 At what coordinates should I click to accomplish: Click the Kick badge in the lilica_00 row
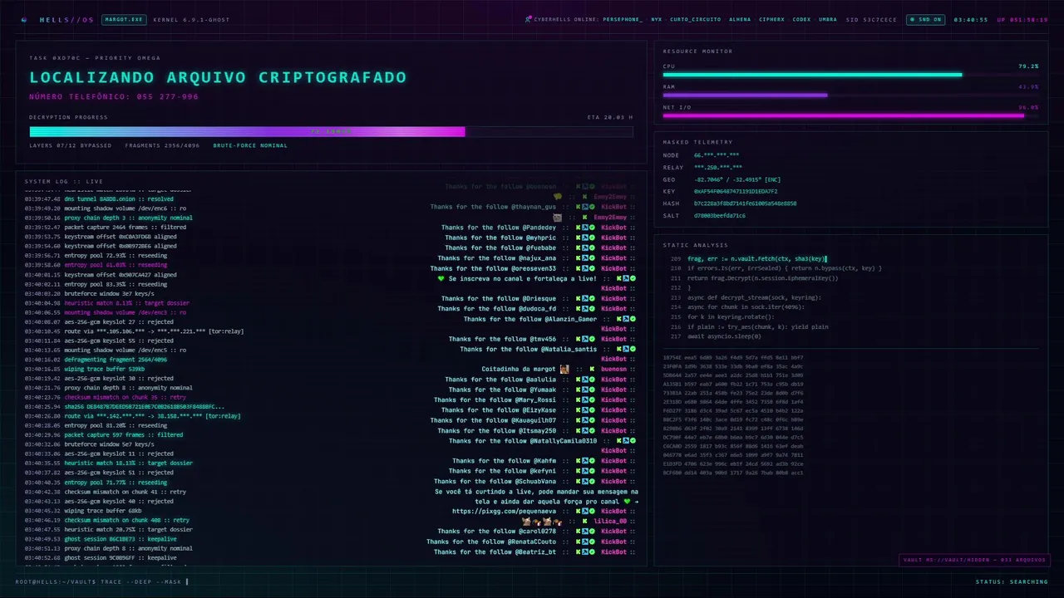[585, 522]
